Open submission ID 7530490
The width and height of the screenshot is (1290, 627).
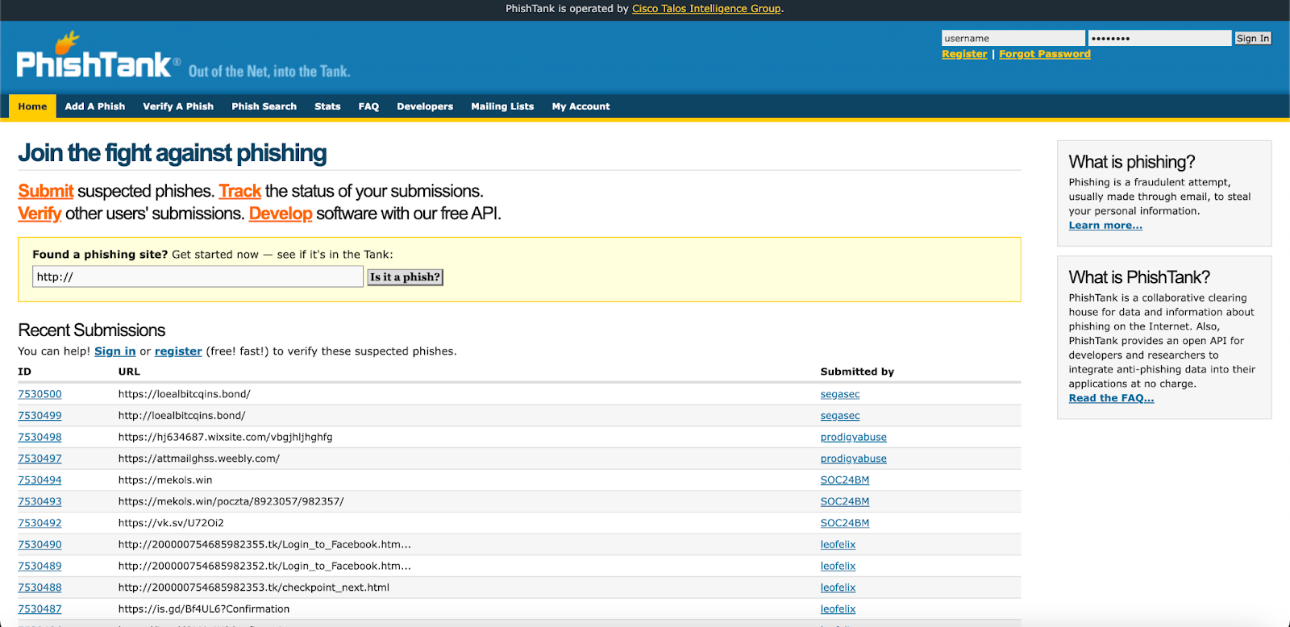coord(40,545)
